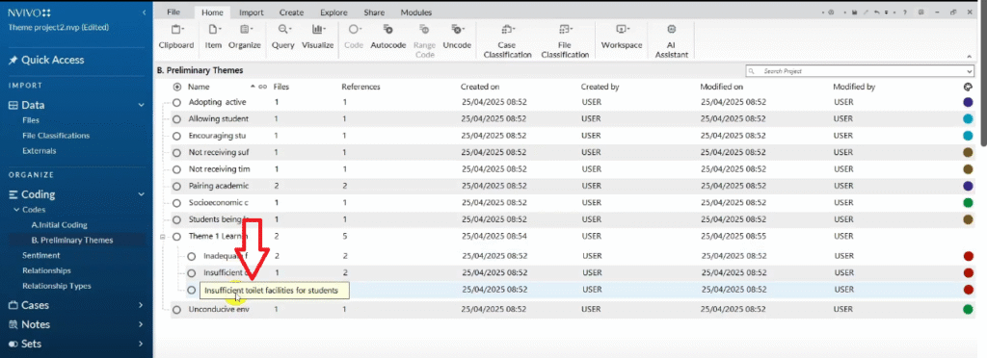Collapse the navigation pane arrow
987x358 pixels.
point(145,13)
